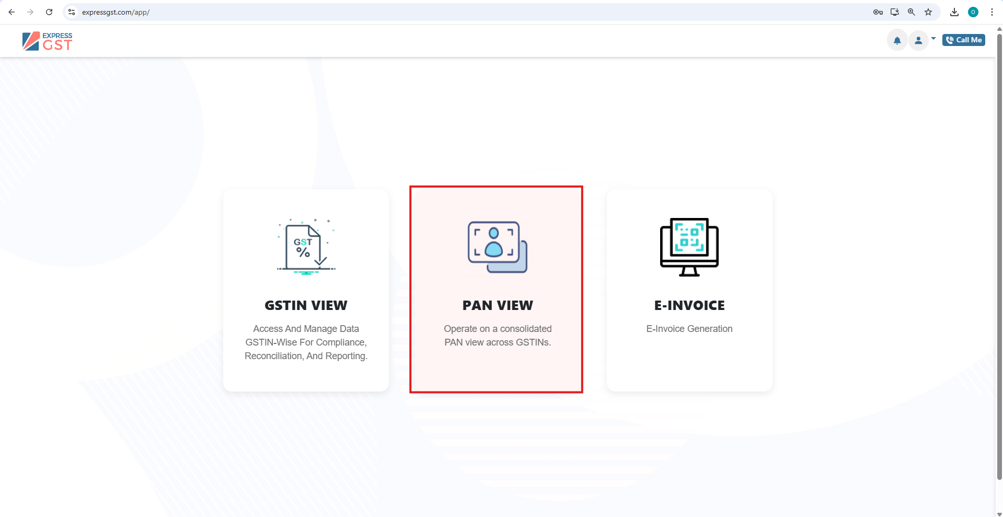Click the E-INVOICE heading text
The height and width of the screenshot is (517, 1003).
689,305
